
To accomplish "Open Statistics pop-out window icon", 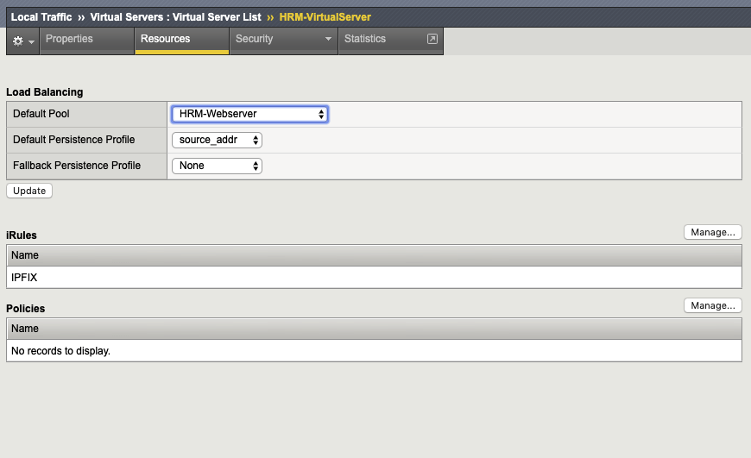I will (x=432, y=39).
